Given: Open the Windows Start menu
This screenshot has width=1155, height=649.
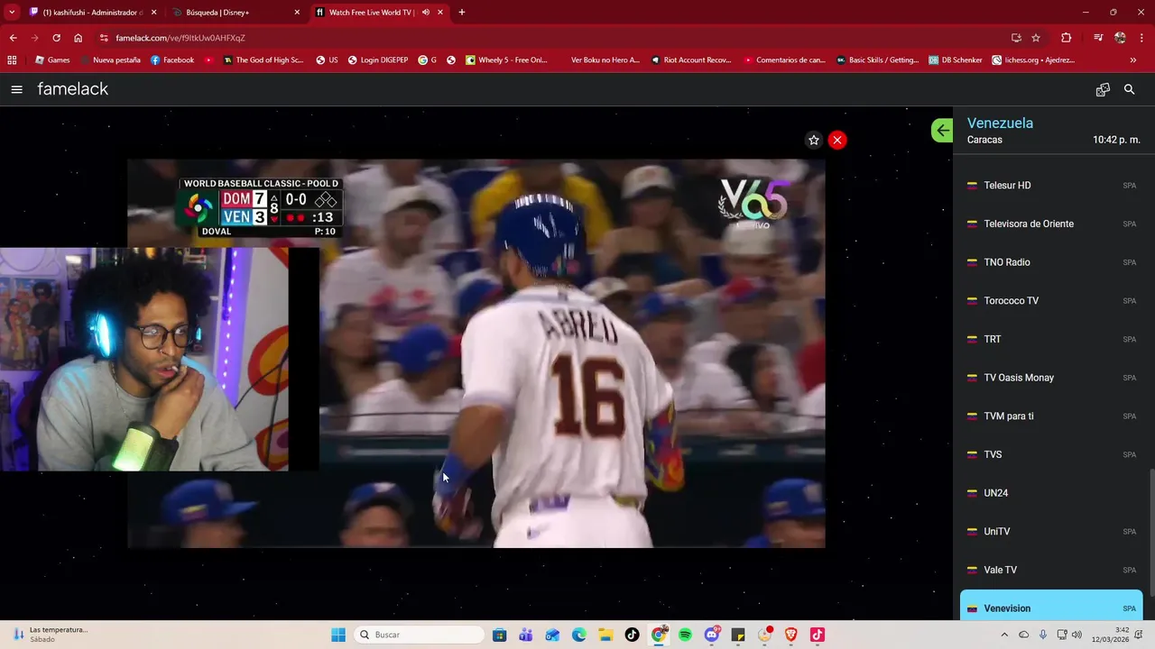Looking at the screenshot, I should click(x=338, y=635).
